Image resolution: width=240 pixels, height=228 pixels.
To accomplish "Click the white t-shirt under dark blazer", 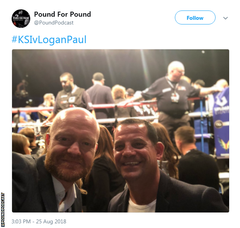I will (142, 206).
